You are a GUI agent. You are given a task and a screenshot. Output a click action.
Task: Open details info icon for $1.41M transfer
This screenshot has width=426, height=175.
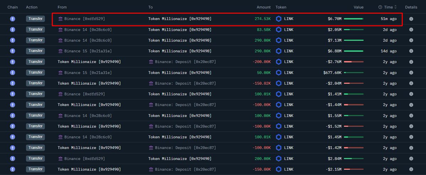pyautogui.click(x=411, y=94)
